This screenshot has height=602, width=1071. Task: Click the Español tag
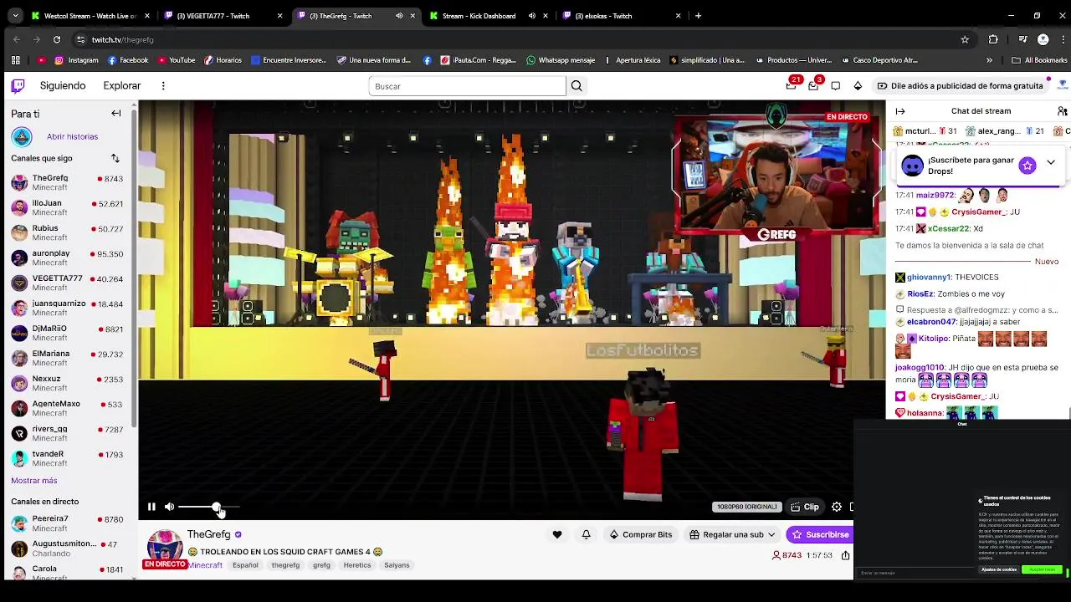(245, 565)
